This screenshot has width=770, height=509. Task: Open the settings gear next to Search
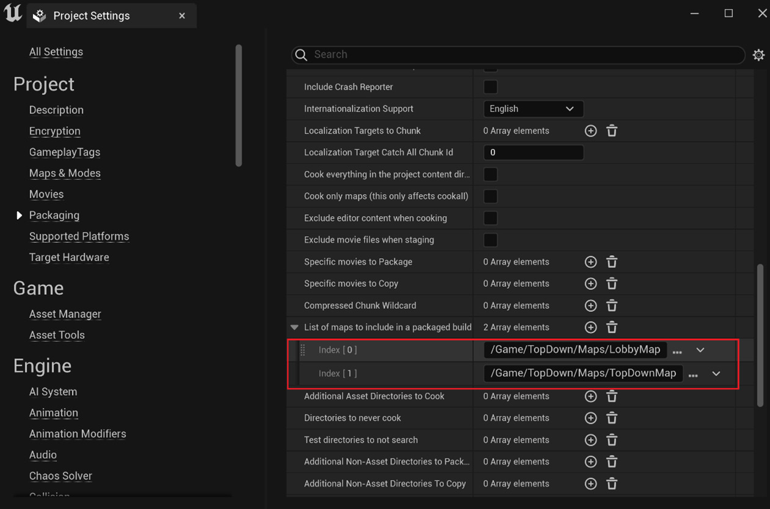tap(758, 55)
